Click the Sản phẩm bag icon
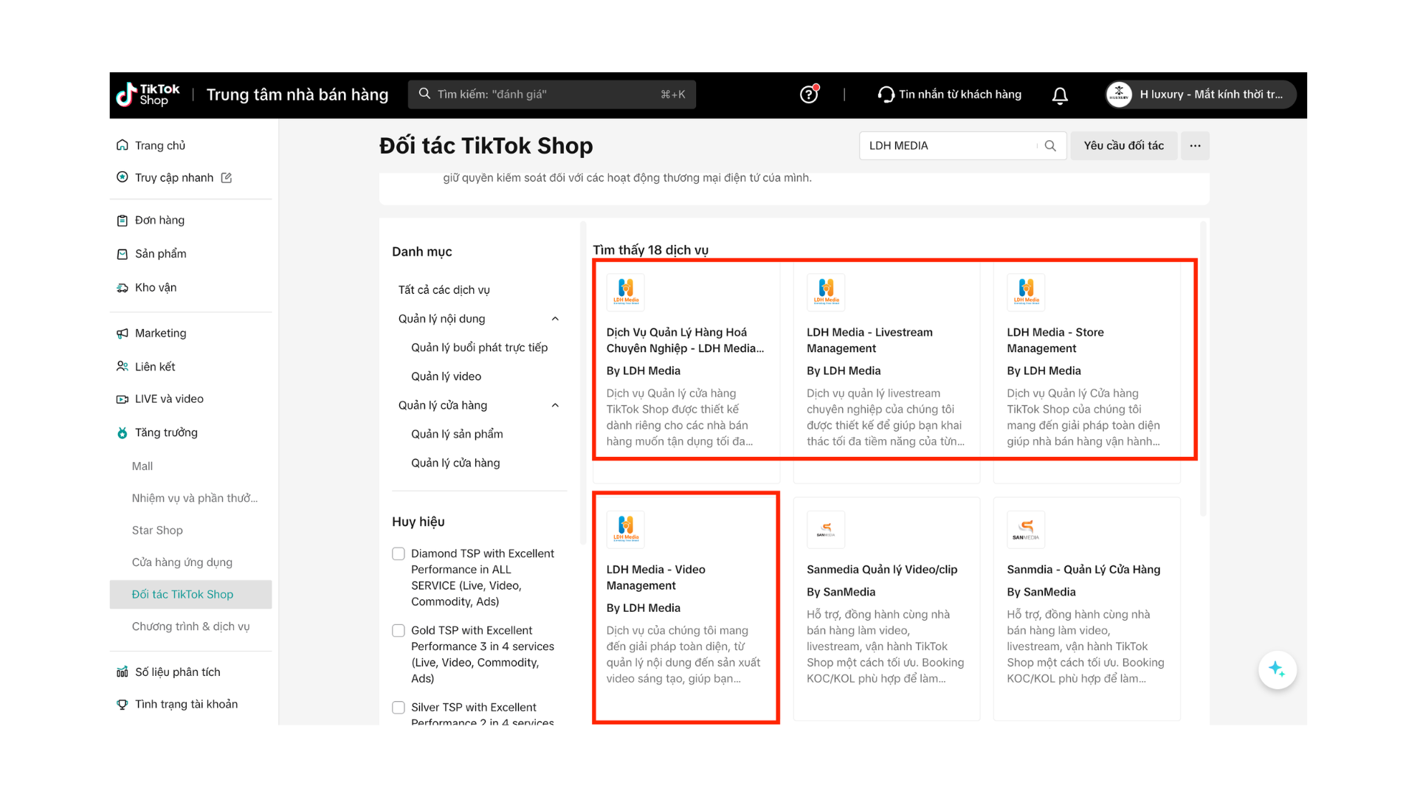Screen dimensions: 1417x797 [x=123, y=254]
